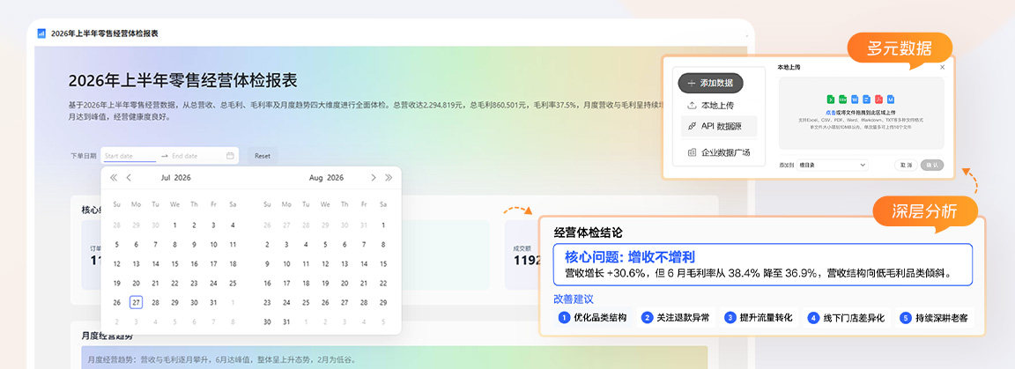Click suggestion 4 线下门店差异化
The width and height of the screenshot is (1015, 369).
tap(846, 317)
